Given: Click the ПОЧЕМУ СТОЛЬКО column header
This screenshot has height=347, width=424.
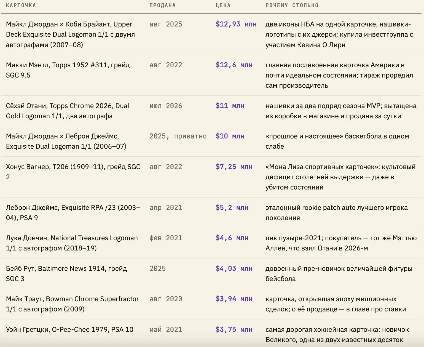Looking at the screenshot, I should pyautogui.click(x=292, y=6).
